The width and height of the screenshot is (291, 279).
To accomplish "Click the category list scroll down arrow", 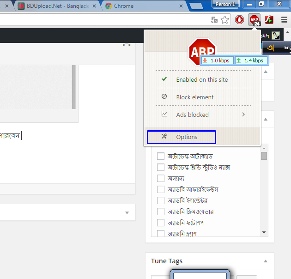I will coord(264,232).
